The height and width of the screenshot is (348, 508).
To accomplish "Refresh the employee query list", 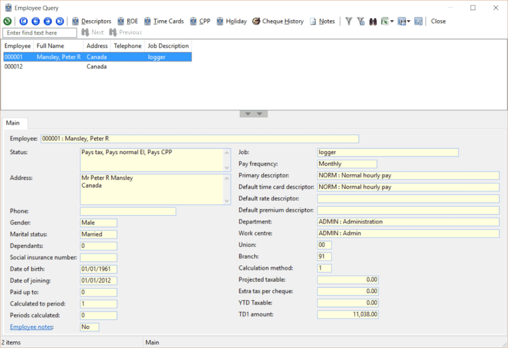I will tap(7, 21).
